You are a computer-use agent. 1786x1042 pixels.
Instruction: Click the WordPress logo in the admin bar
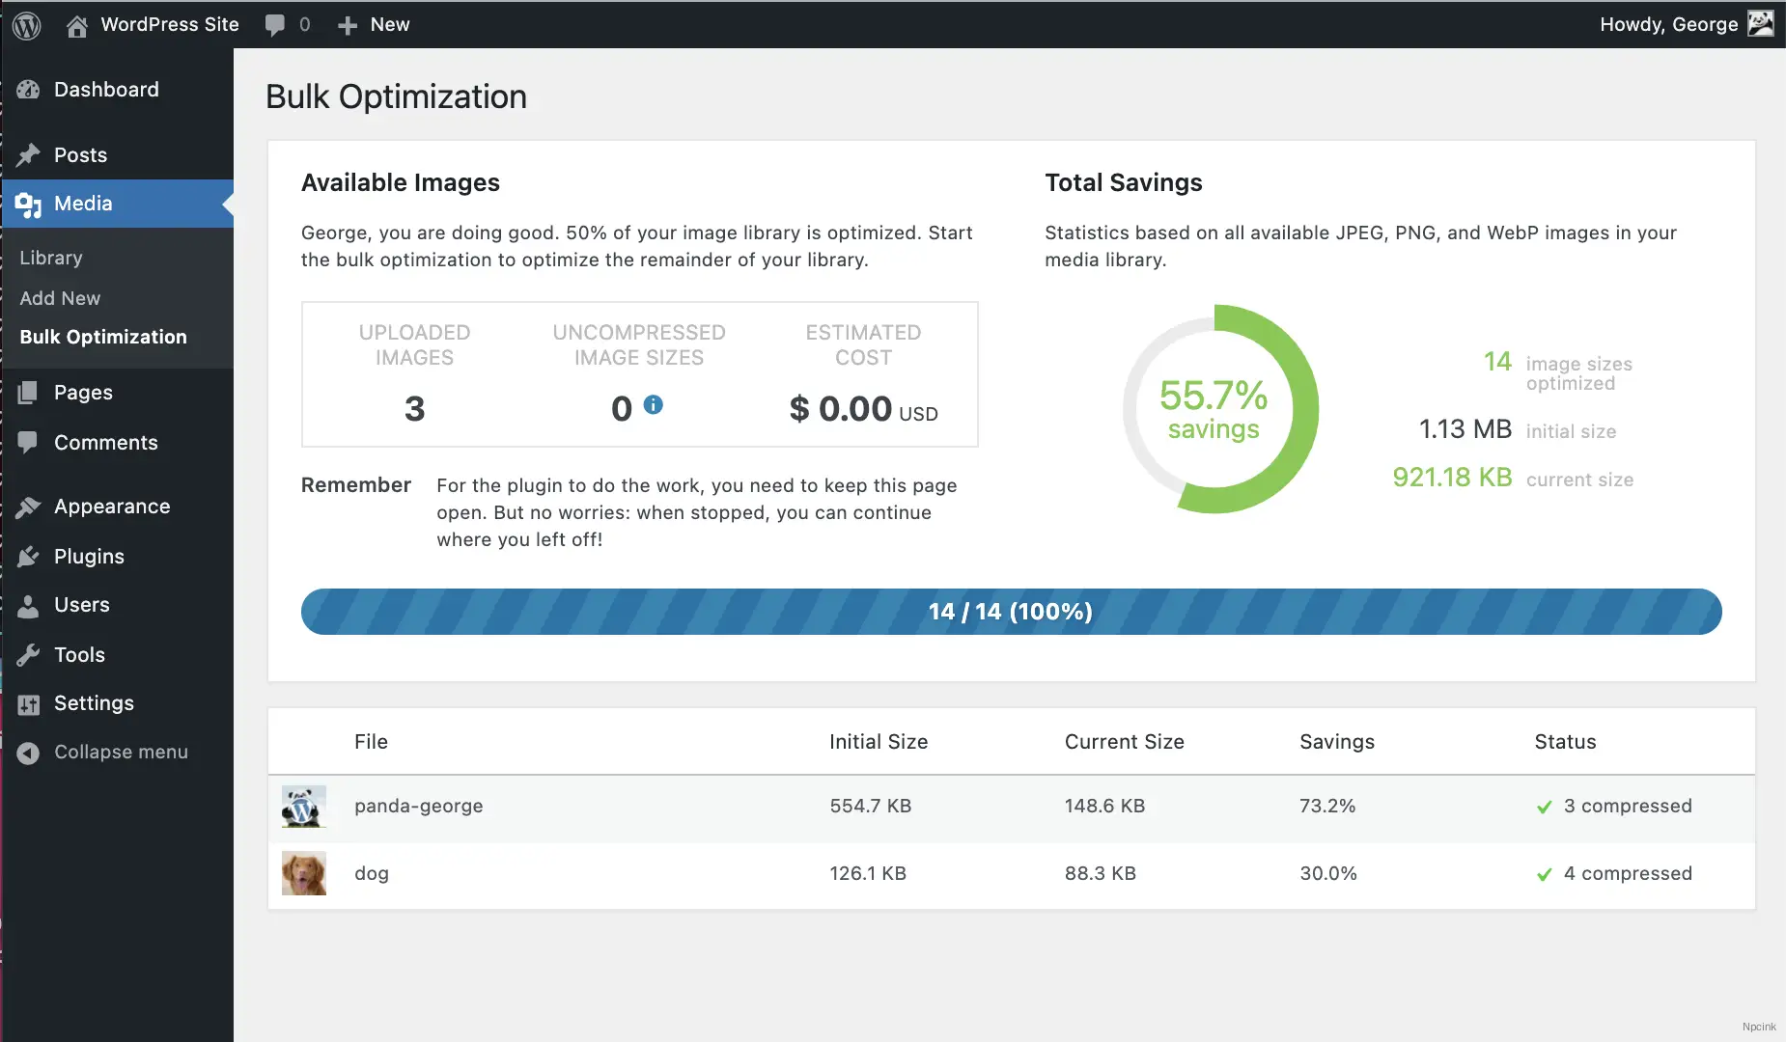pos(25,24)
